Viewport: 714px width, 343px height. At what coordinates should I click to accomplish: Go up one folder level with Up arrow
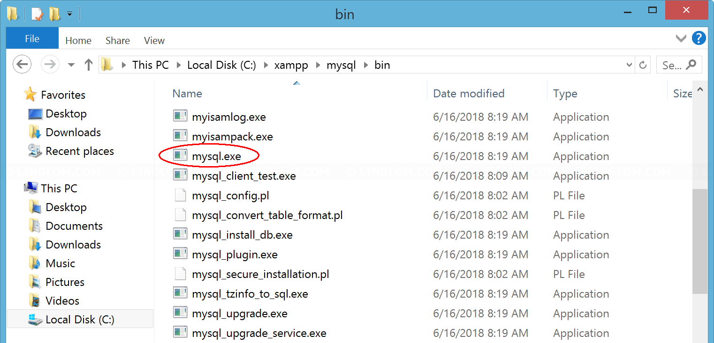point(89,65)
